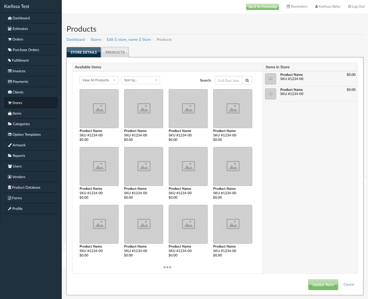Select the first product thumbnail in Available Items
This screenshot has height=299, width=368.
point(99,109)
